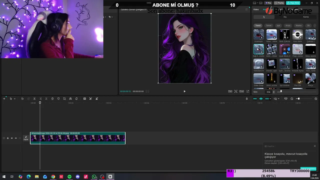Open the HD quality enhance tool

84,99
